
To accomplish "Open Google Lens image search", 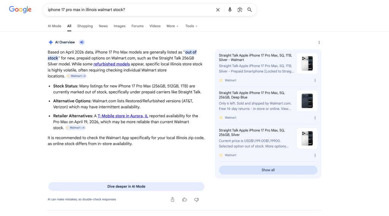I will (x=240, y=10).
